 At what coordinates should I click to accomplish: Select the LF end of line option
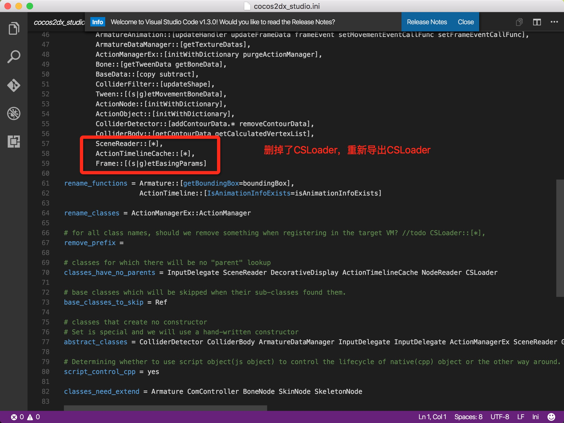point(520,417)
